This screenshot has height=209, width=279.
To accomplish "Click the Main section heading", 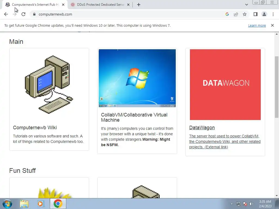I will tap(16, 42).
